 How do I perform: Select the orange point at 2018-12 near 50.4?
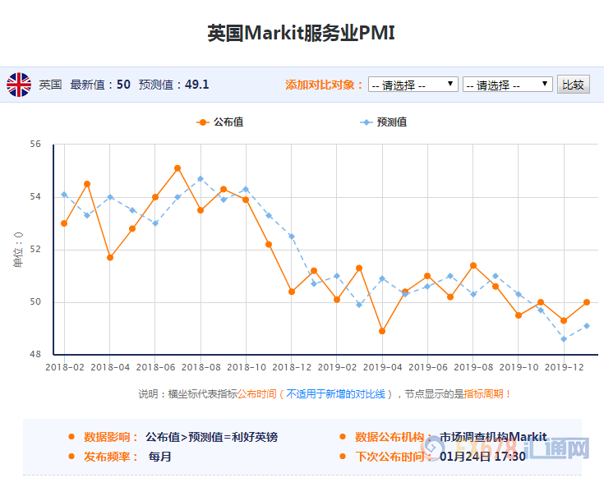(x=292, y=292)
